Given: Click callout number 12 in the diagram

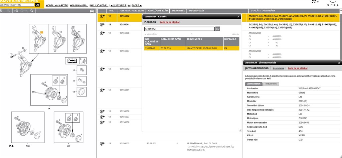Looking at the screenshot, I should 41,32.
